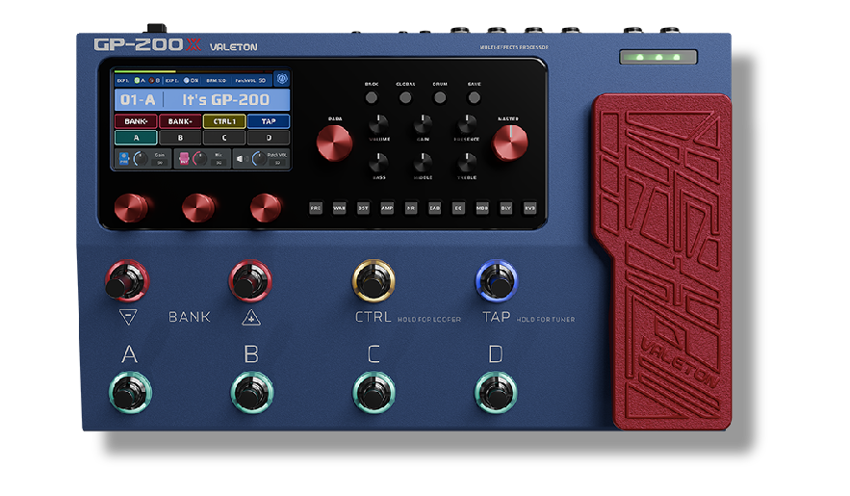Click the black BASS knob
Screen dimensions: 850x496
378,163
